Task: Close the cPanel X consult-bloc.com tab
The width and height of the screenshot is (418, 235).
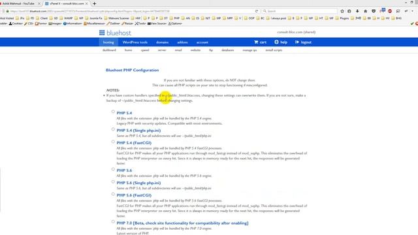Action: click(87, 3)
